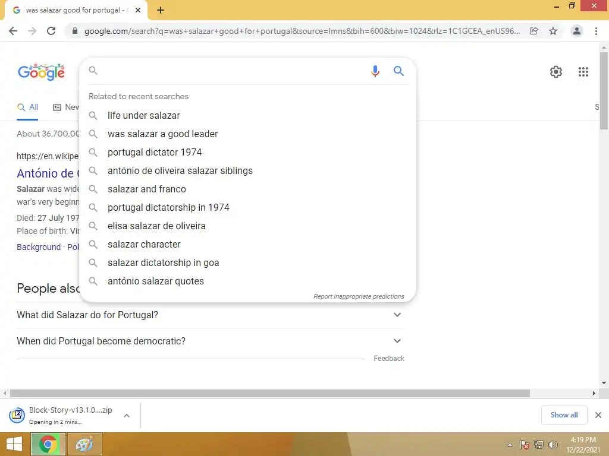Bookmark this page with the star icon

click(x=553, y=31)
